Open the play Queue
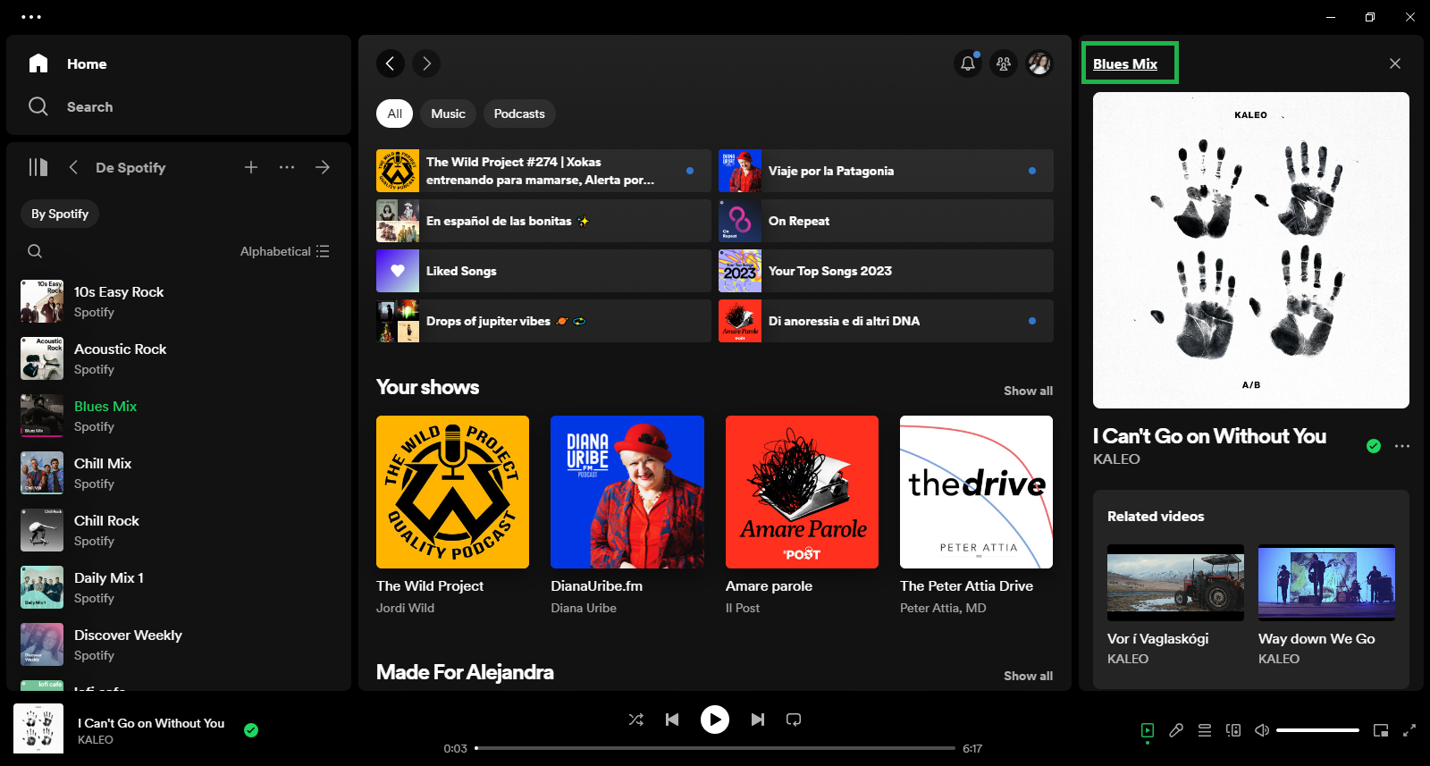The height and width of the screenshot is (766, 1430). pyautogui.click(x=1205, y=730)
